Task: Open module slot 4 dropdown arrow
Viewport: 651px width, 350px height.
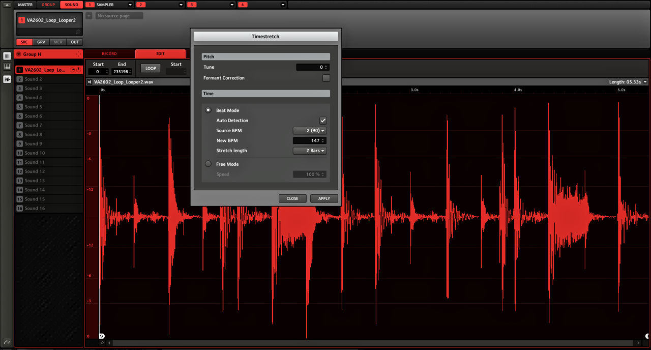Action: 283,5
